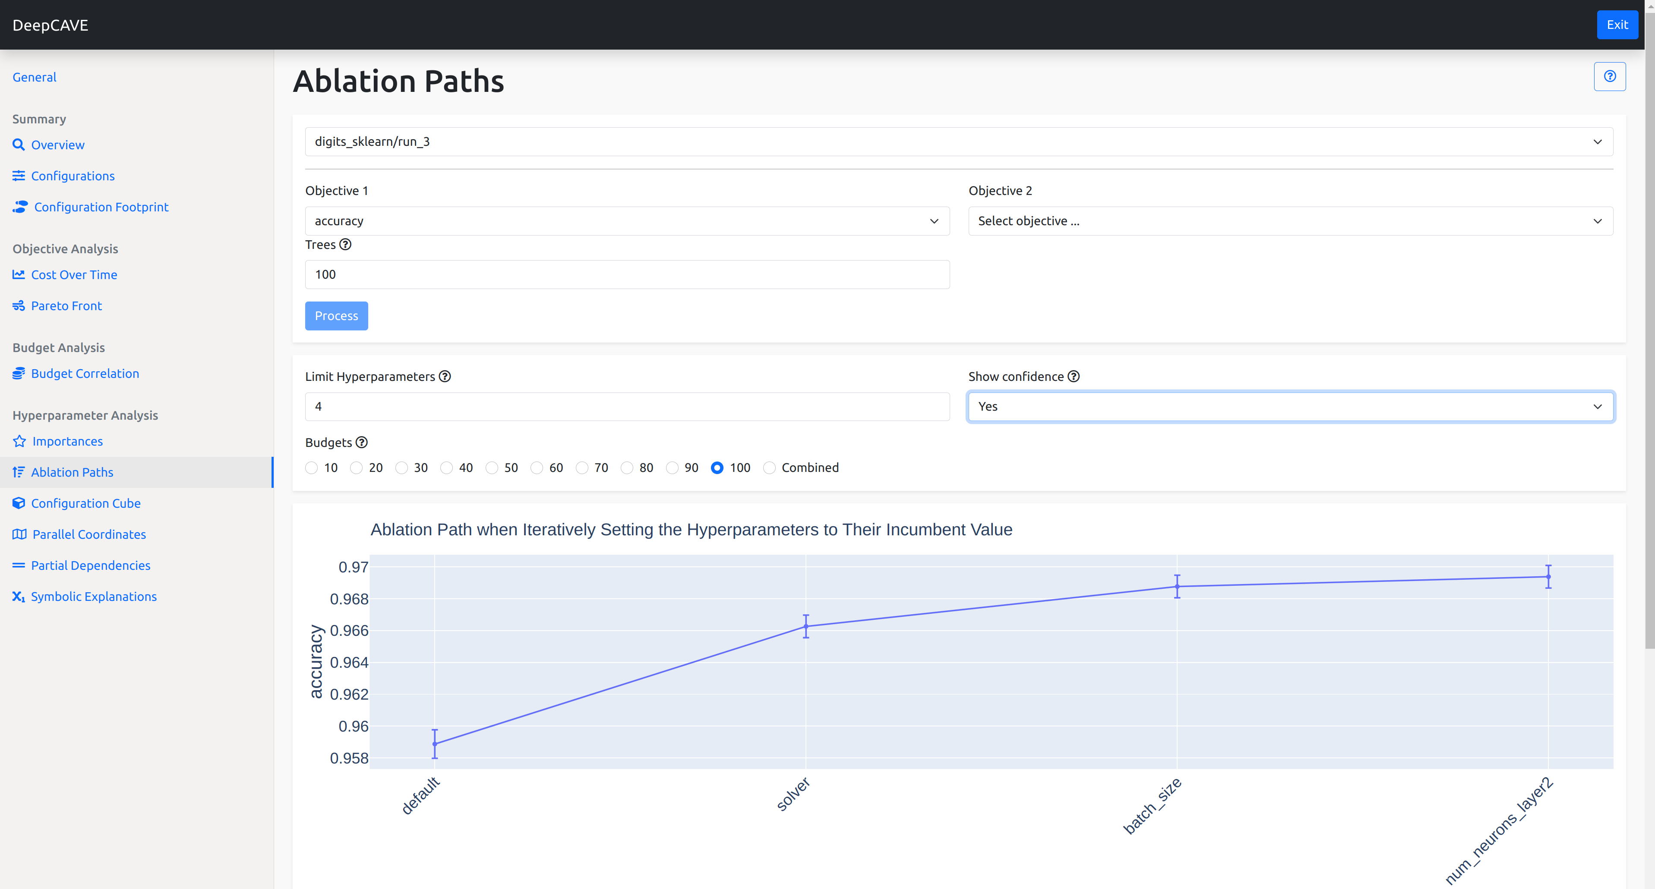The image size is (1655, 889).
Task: Go to the General page
Action: point(35,77)
